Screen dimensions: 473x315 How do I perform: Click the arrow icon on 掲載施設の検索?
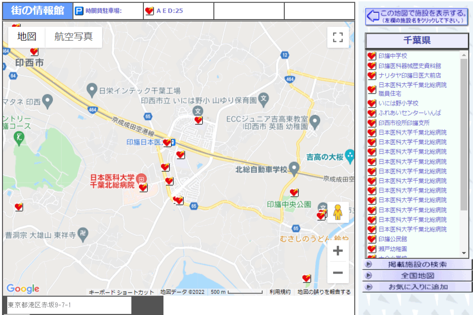coord(369,265)
